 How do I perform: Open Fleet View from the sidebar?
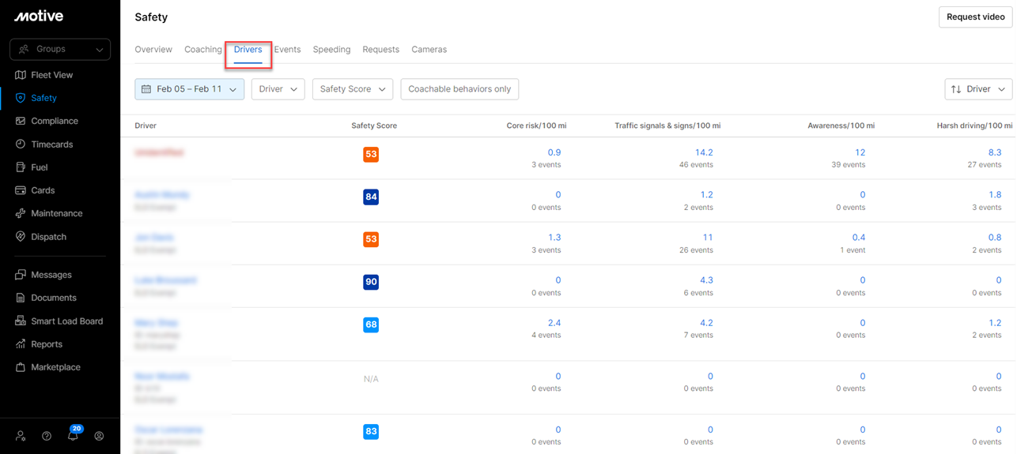tap(51, 75)
